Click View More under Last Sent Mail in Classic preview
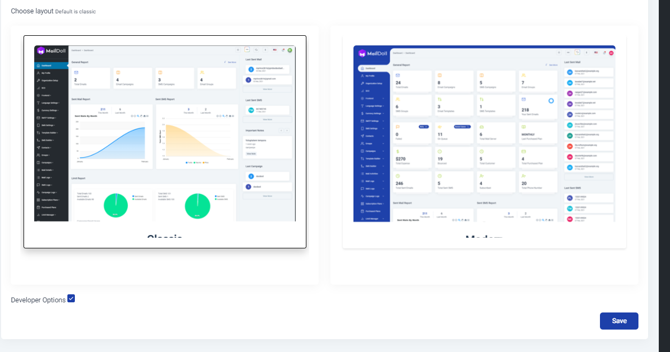The width and height of the screenshot is (670, 352). [x=267, y=89]
